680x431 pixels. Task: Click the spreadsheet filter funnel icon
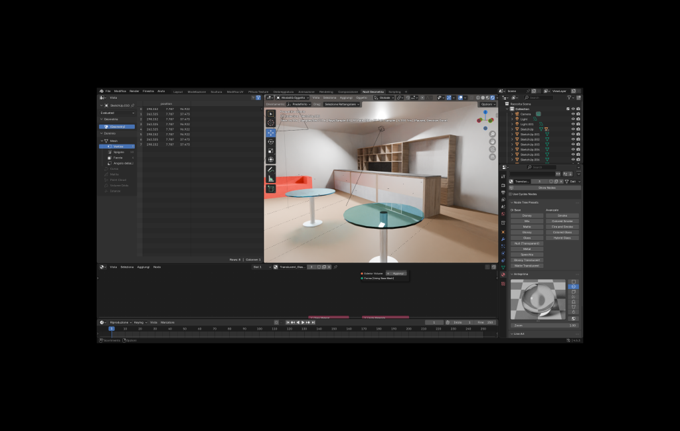tap(258, 97)
